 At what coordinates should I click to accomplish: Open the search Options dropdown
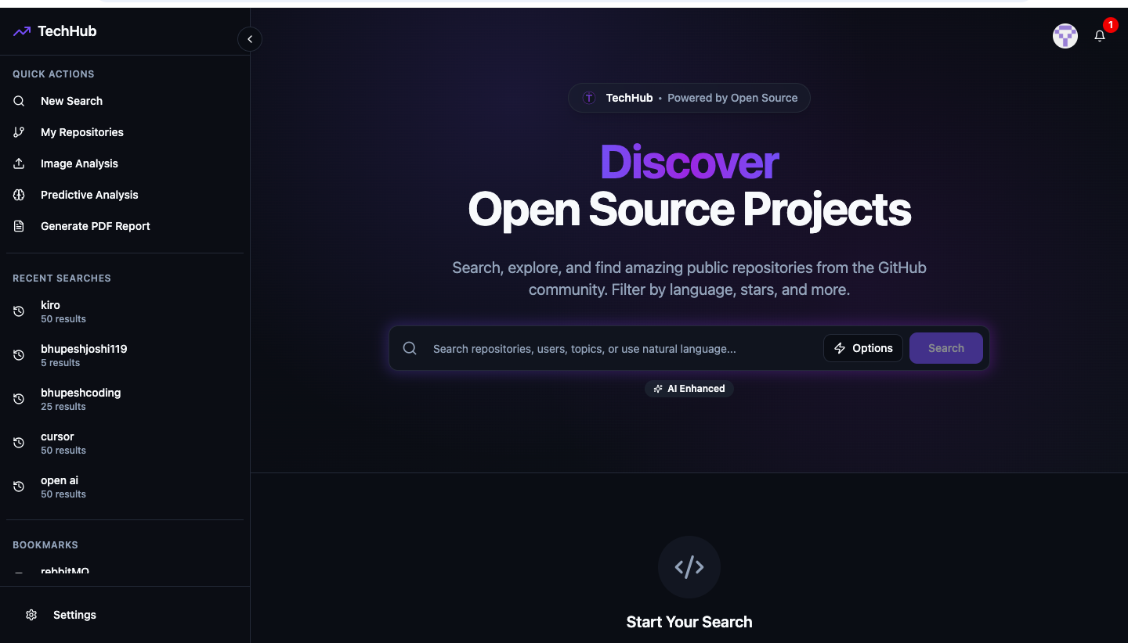(x=863, y=348)
